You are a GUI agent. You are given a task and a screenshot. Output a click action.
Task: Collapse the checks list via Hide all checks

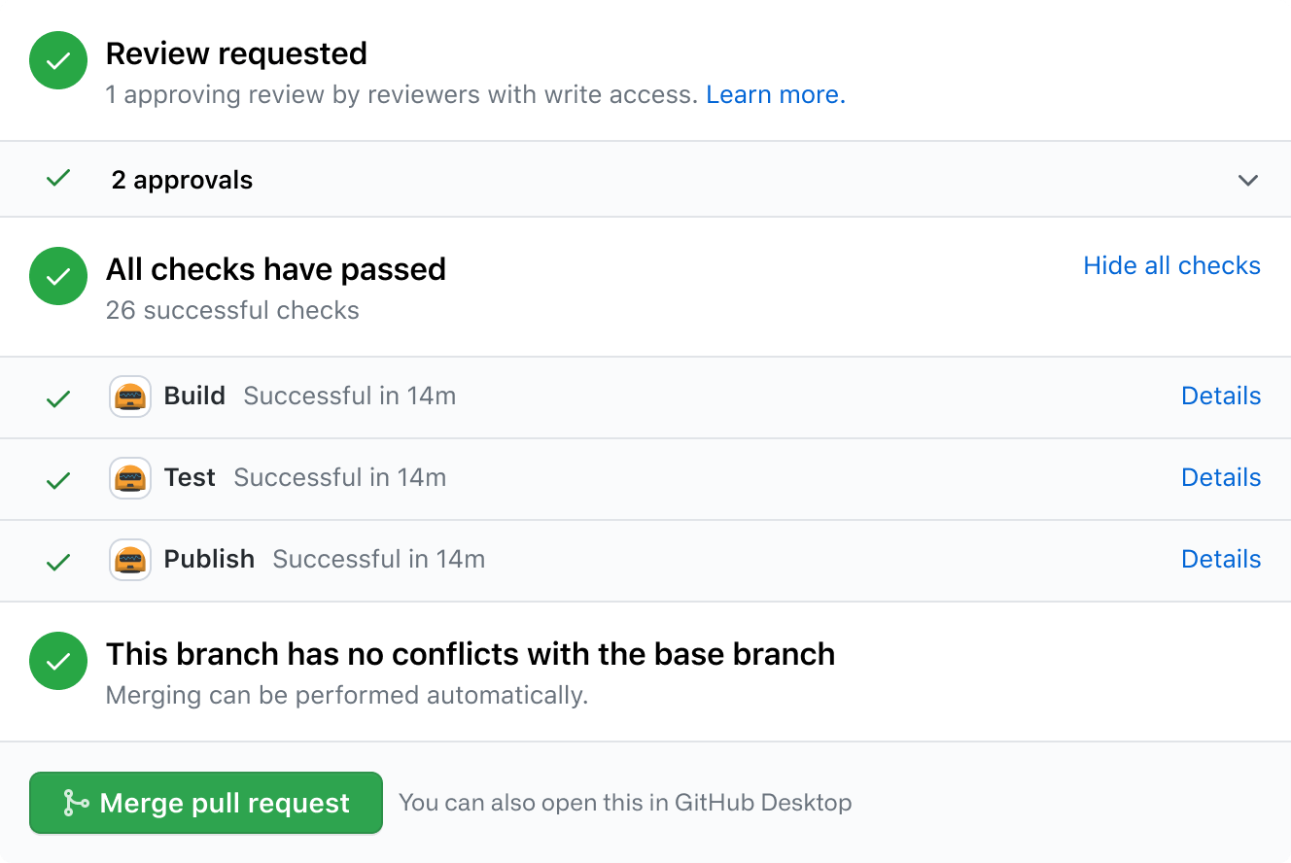coord(1171,265)
